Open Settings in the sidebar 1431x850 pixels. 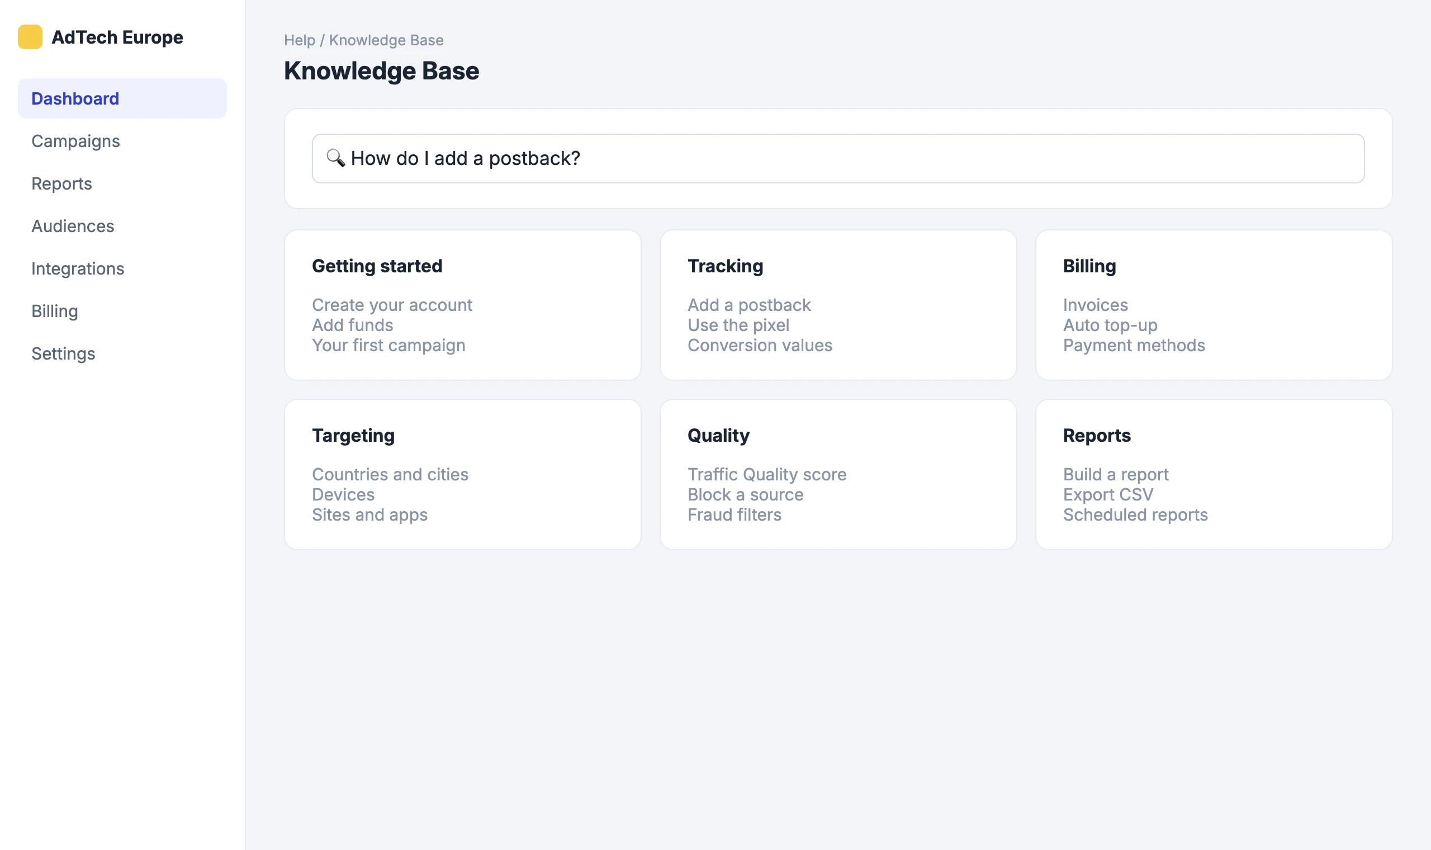click(x=122, y=353)
